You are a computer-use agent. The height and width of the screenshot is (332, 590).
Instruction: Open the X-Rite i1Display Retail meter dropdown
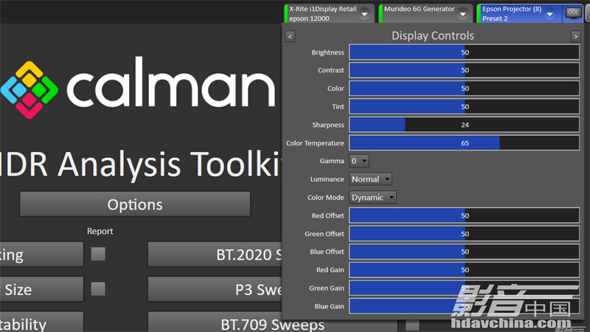pyautogui.click(x=364, y=14)
